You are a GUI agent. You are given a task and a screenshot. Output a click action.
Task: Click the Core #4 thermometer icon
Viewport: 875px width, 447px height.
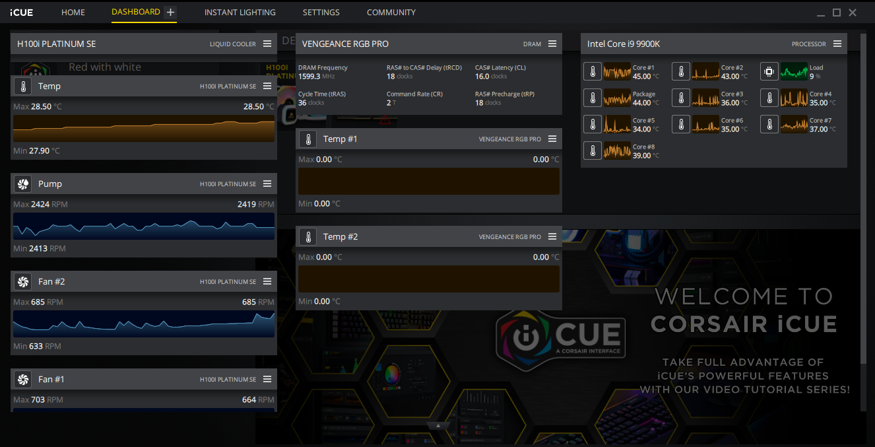pos(769,98)
